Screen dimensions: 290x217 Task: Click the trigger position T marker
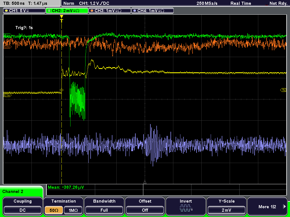[x=61, y=19]
